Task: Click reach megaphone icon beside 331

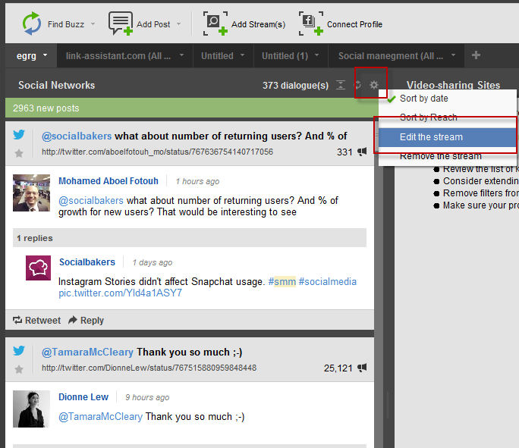Action: tap(362, 152)
